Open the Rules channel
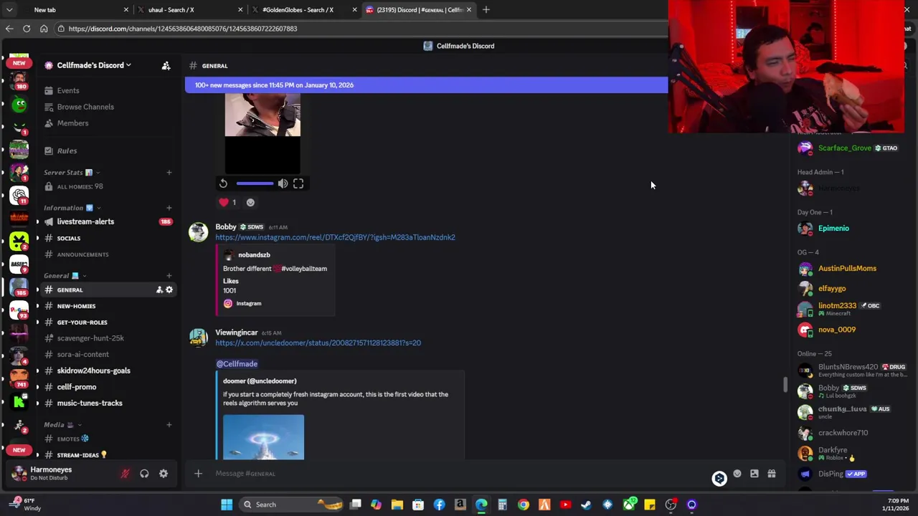918x516 pixels. [67, 150]
